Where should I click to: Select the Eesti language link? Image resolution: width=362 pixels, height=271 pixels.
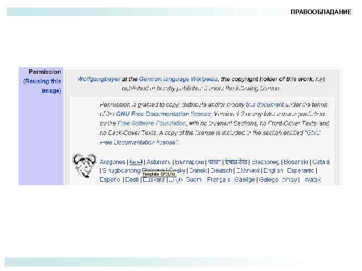132,180
